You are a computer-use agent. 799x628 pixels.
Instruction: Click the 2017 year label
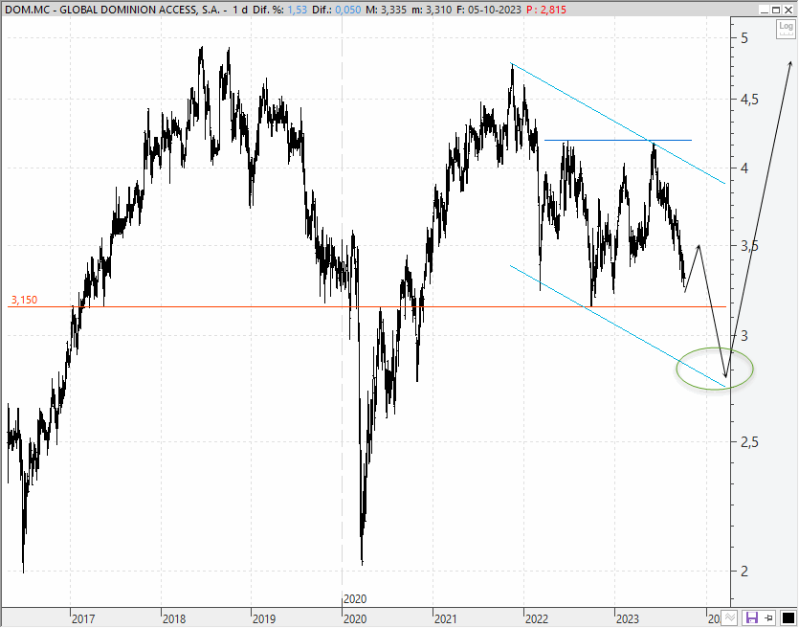pos(83,618)
